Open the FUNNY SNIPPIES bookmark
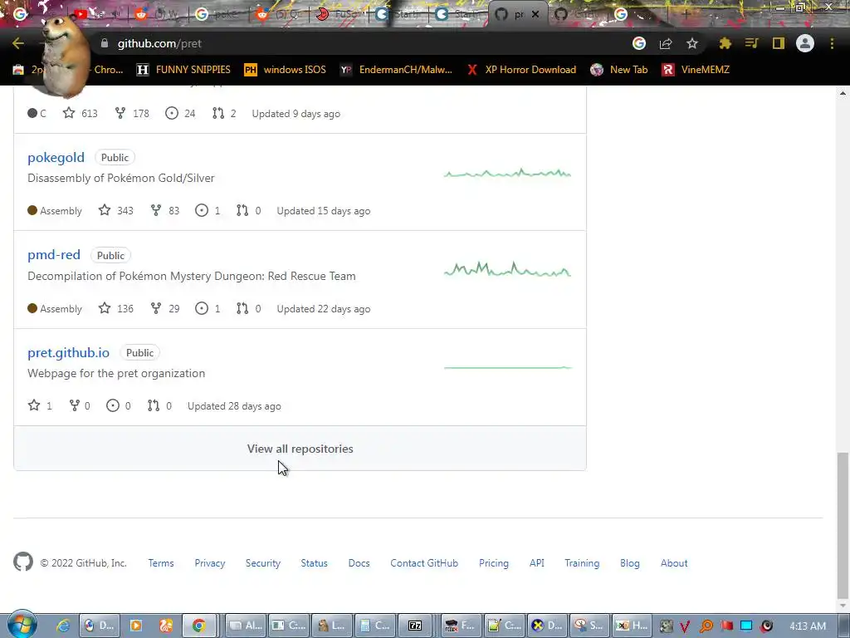850x638 pixels. point(183,70)
